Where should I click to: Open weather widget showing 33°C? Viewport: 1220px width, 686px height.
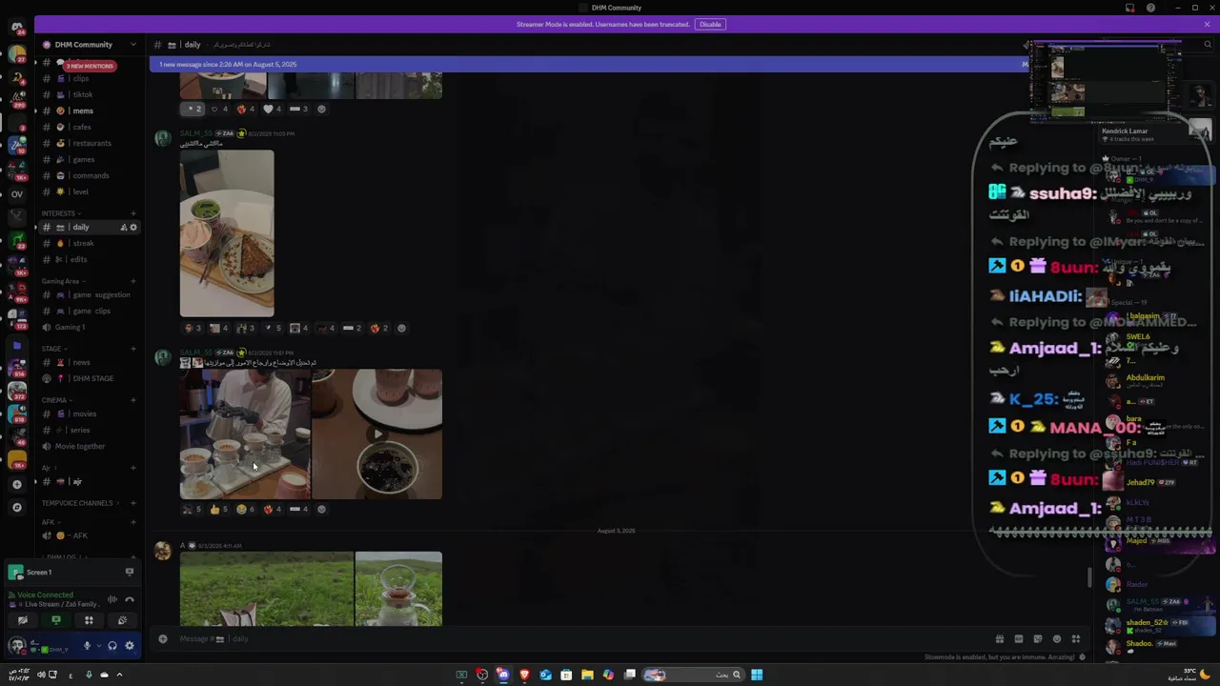coord(1189,675)
